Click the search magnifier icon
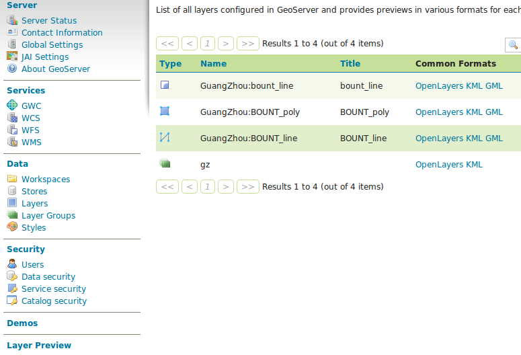The width and height of the screenshot is (521, 355). pos(514,44)
